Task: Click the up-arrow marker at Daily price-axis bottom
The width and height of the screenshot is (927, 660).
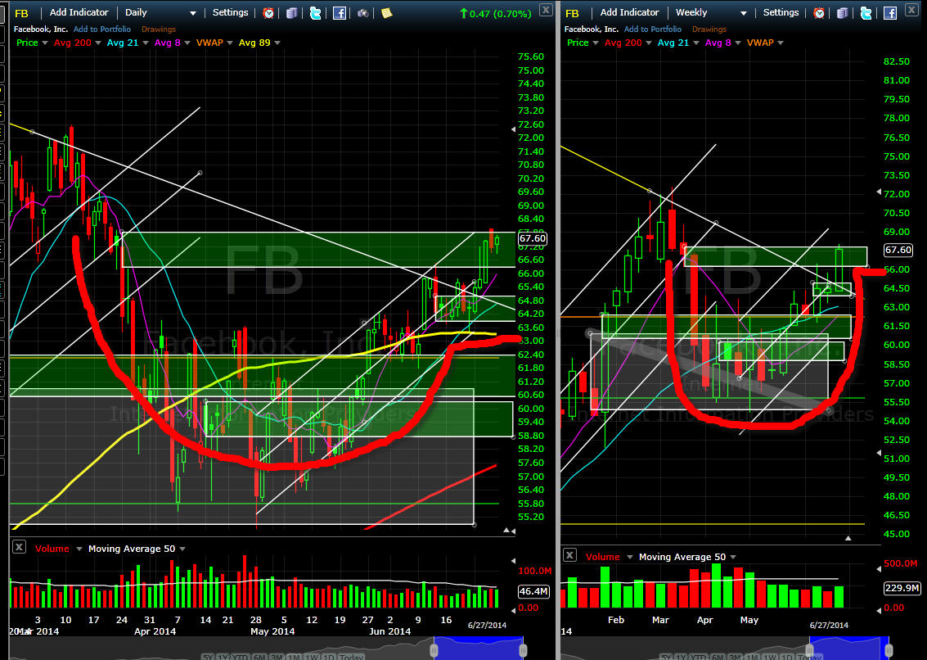Action: [506, 531]
